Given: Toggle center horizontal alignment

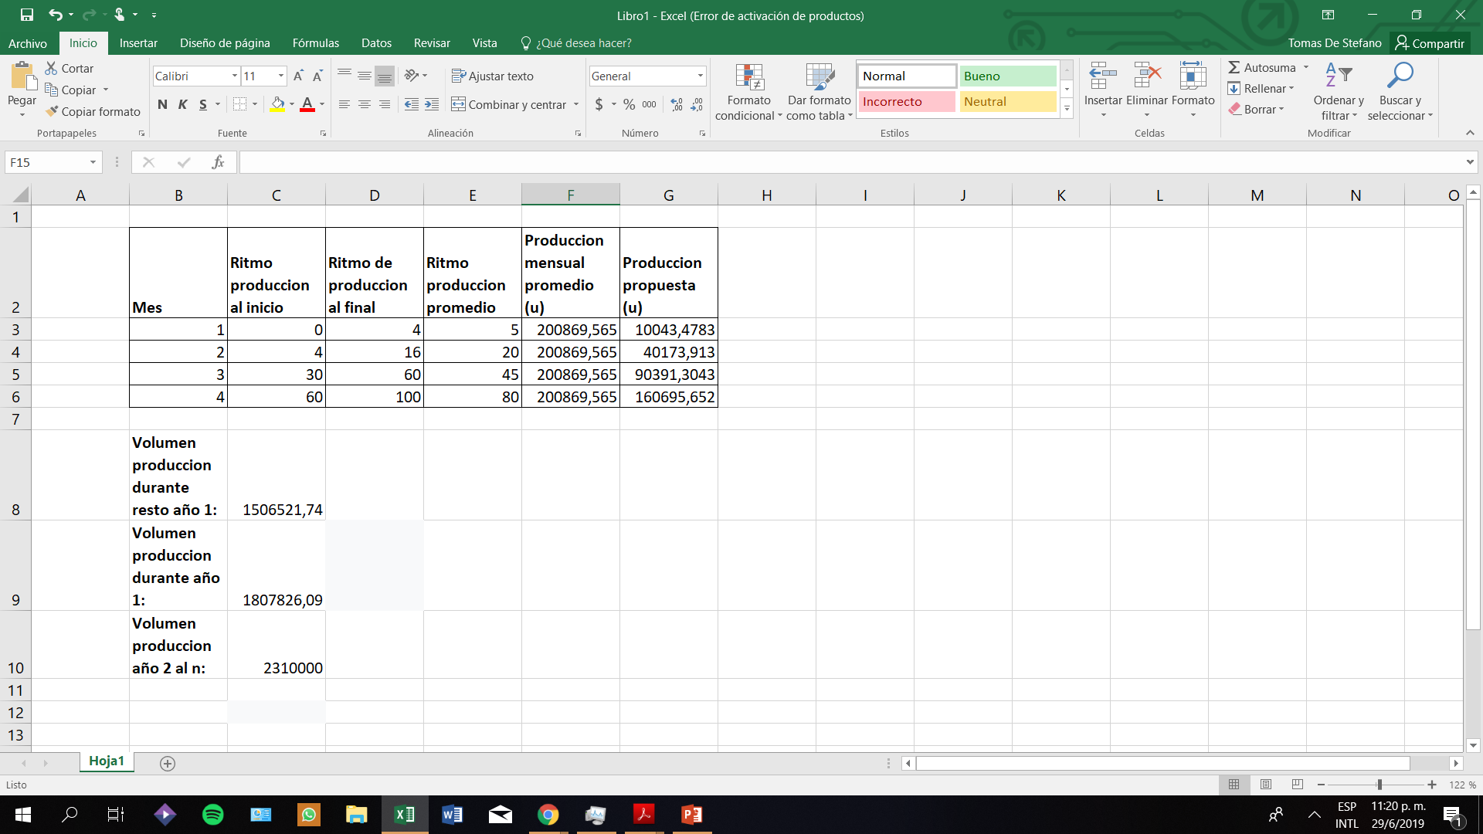Looking at the screenshot, I should click(x=365, y=104).
